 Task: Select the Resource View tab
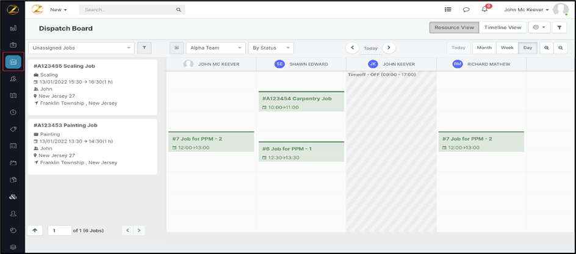point(454,27)
